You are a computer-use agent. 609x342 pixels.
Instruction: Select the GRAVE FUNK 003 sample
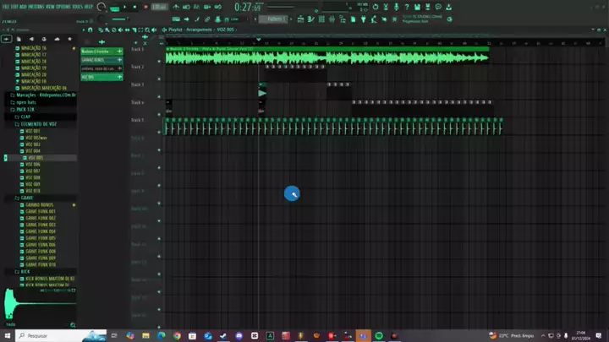tap(40, 225)
